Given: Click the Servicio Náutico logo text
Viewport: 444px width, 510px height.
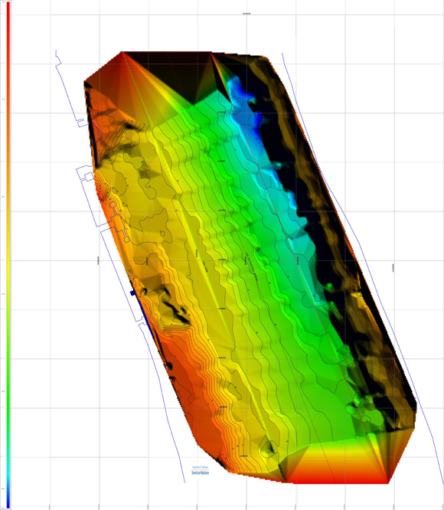Looking at the screenshot, I should pyautogui.click(x=201, y=472).
